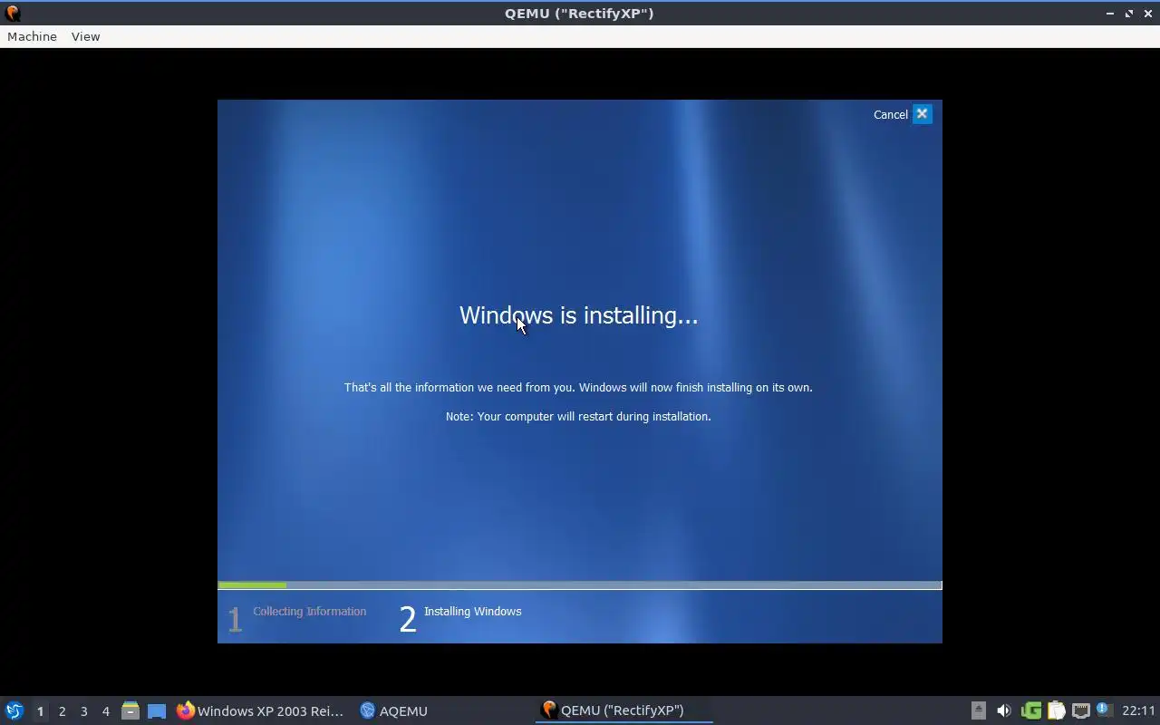This screenshot has width=1160, height=725.
Task: Open the application launcher start icon
Action: pyautogui.click(x=14, y=710)
